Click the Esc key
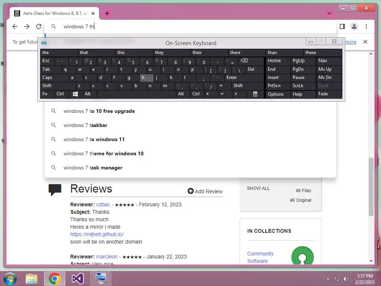The height and width of the screenshot is (286, 381). [x=47, y=61]
